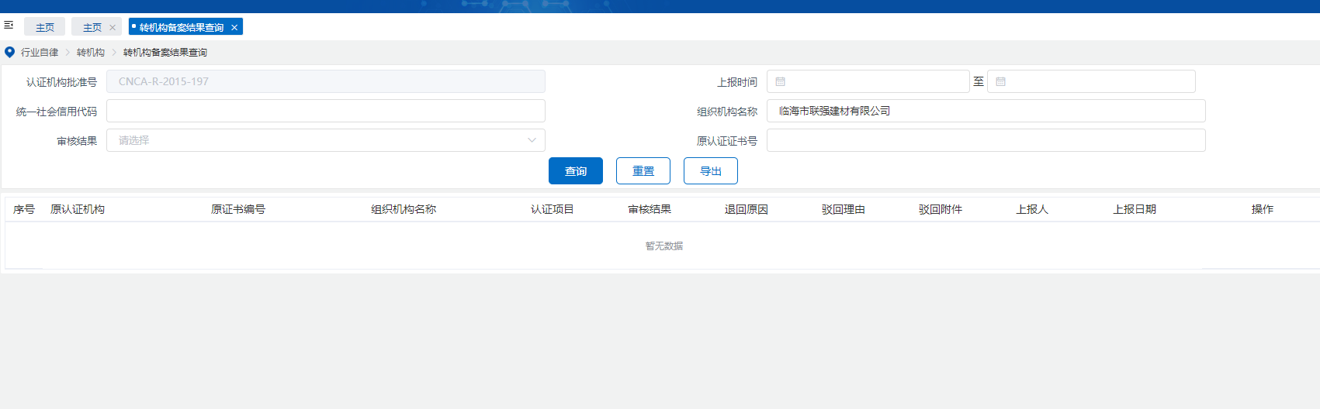Open 转机构 breadcrumb link
Image resolution: width=1320 pixels, height=409 pixels.
pos(91,52)
